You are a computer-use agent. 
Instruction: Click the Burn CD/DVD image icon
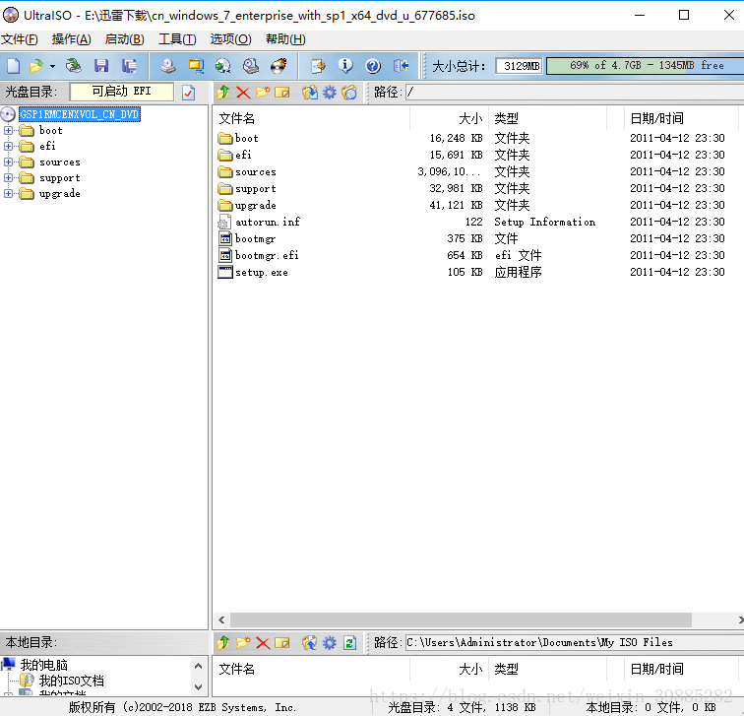click(x=279, y=66)
